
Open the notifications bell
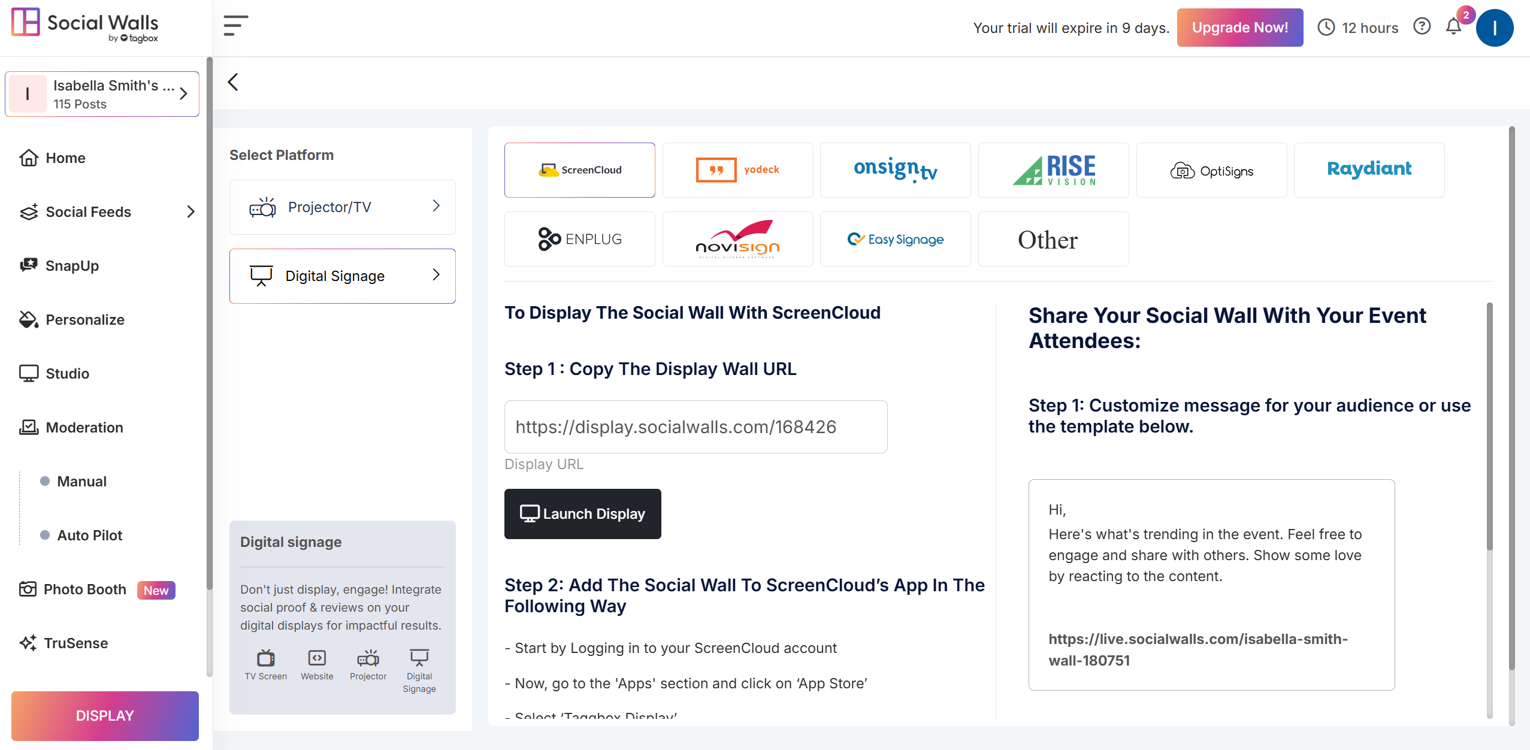tap(1453, 26)
